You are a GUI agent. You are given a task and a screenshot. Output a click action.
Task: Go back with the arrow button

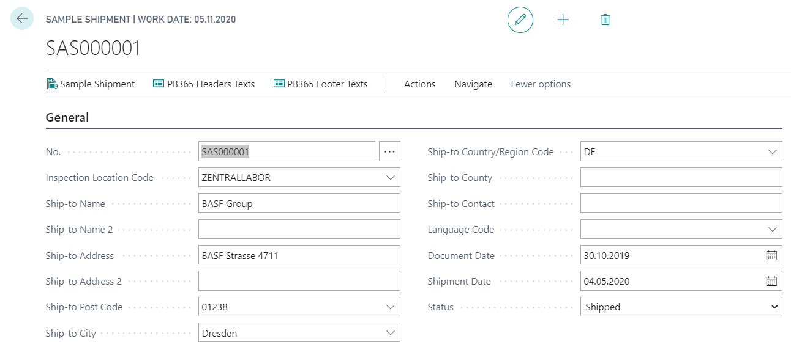click(22, 19)
